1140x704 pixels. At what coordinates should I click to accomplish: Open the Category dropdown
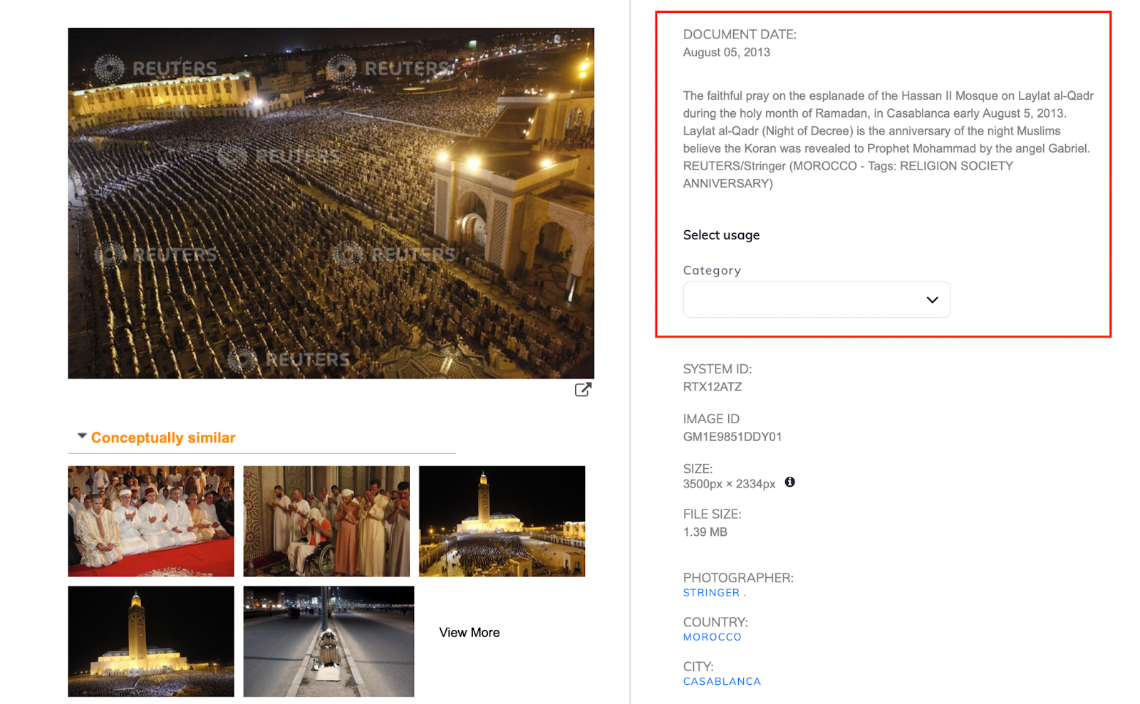(817, 299)
